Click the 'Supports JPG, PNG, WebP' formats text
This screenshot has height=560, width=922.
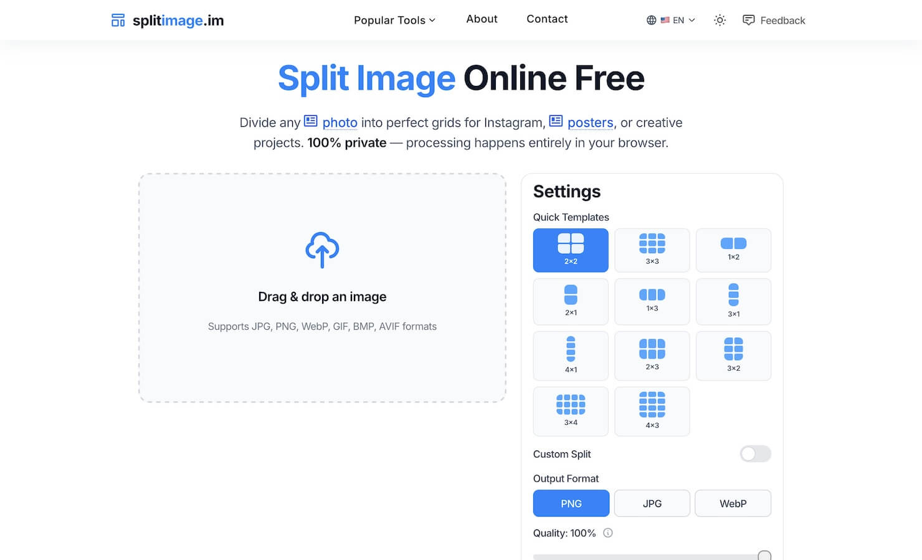coord(322,326)
